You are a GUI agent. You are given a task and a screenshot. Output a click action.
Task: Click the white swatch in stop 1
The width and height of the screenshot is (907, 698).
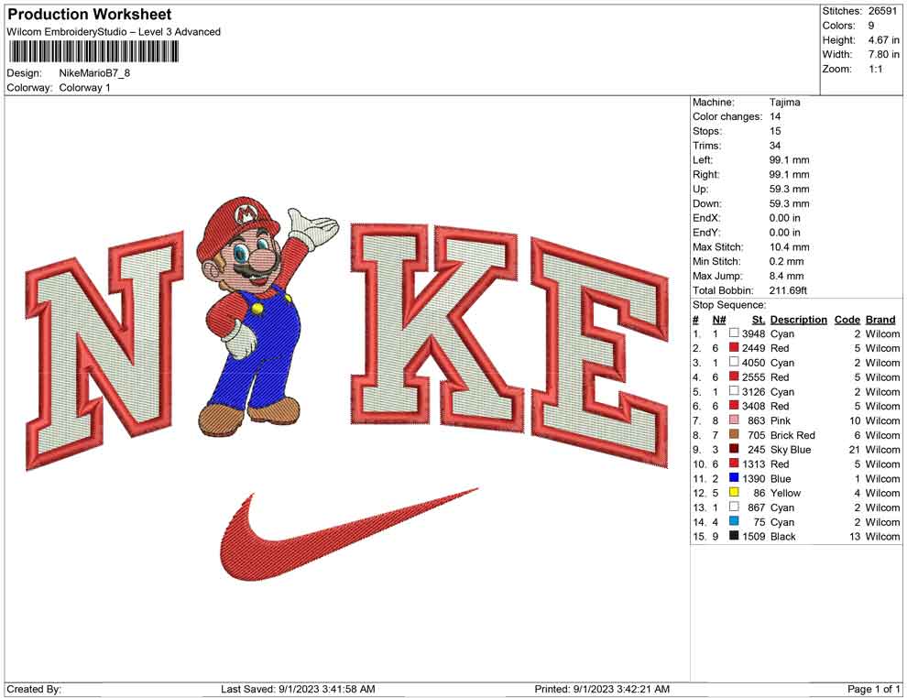coord(734,333)
